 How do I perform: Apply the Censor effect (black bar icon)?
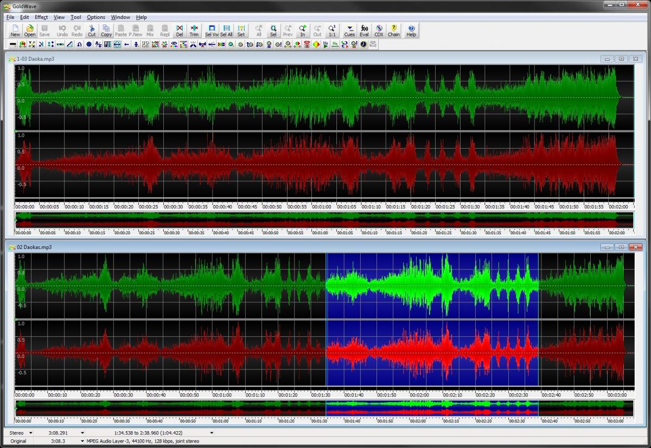pos(12,44)
